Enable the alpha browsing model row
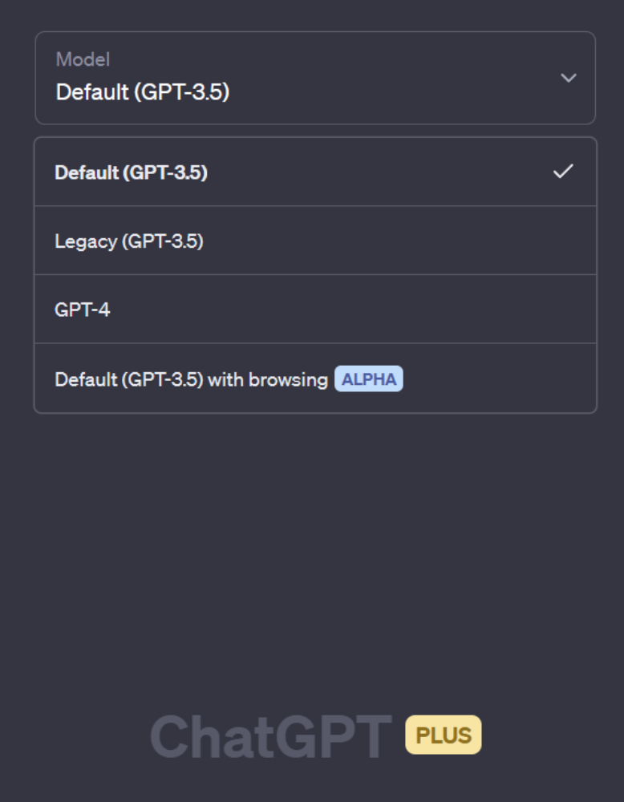Image resolution: width=624 pixels, height=802 pixels. [x=314, y=379]
